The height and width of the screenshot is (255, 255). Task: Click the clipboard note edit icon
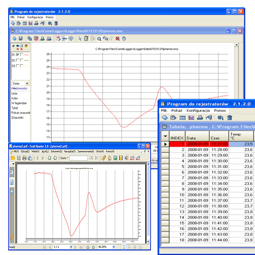pyautogui.click(x=86, y=39)
